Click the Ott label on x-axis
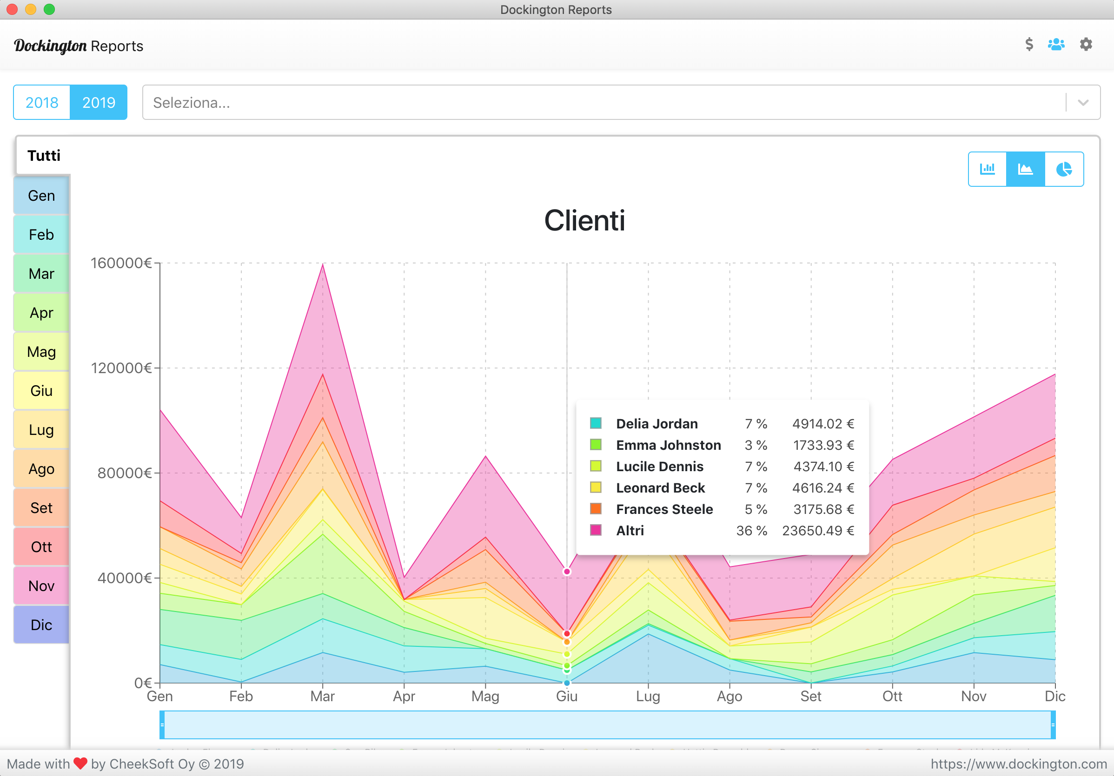The height and width of the screenshot is (776, 1114). [x=892, y=697]
